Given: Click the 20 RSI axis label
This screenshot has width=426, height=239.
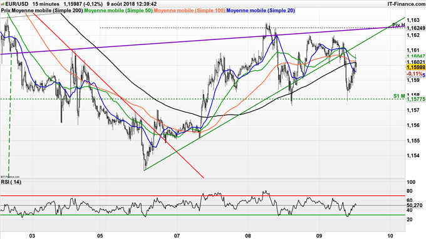Looking at the screenshot, I should 410,220.
